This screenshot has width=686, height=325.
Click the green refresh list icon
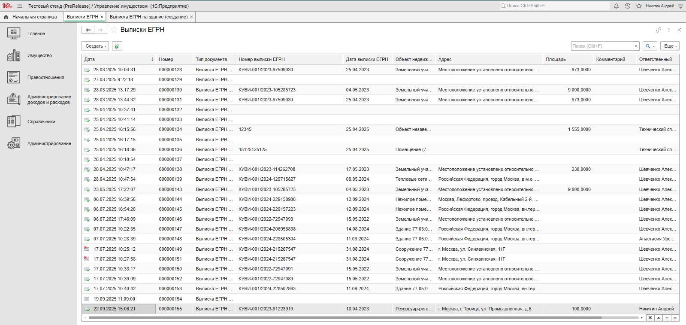click(x=117, y=46)
